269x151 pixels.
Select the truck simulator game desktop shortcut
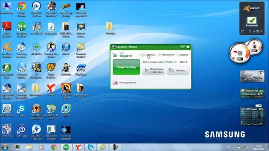(51, 9)
